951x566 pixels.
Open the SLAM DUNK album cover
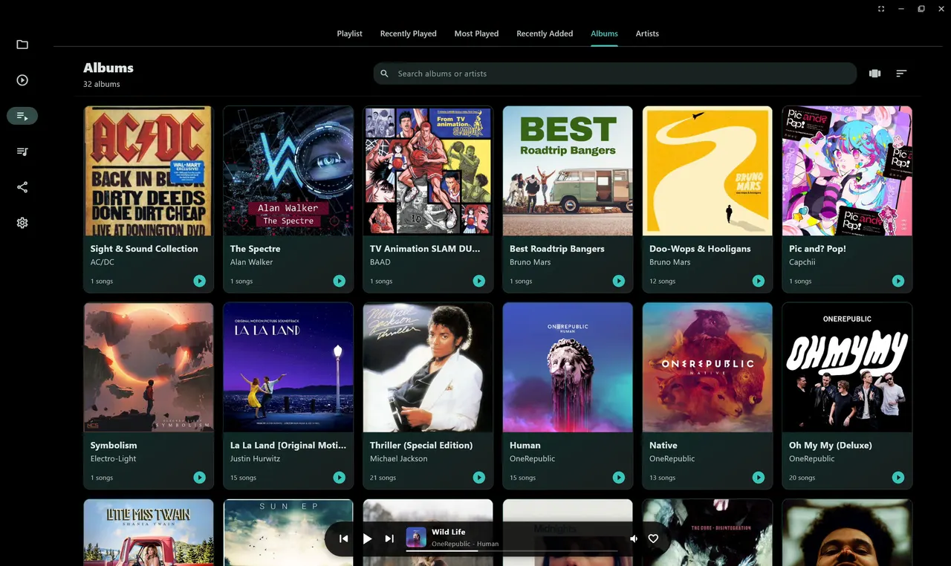click(428, 171)
